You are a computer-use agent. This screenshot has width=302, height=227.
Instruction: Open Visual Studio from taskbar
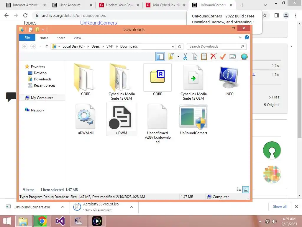coord(60,221)
